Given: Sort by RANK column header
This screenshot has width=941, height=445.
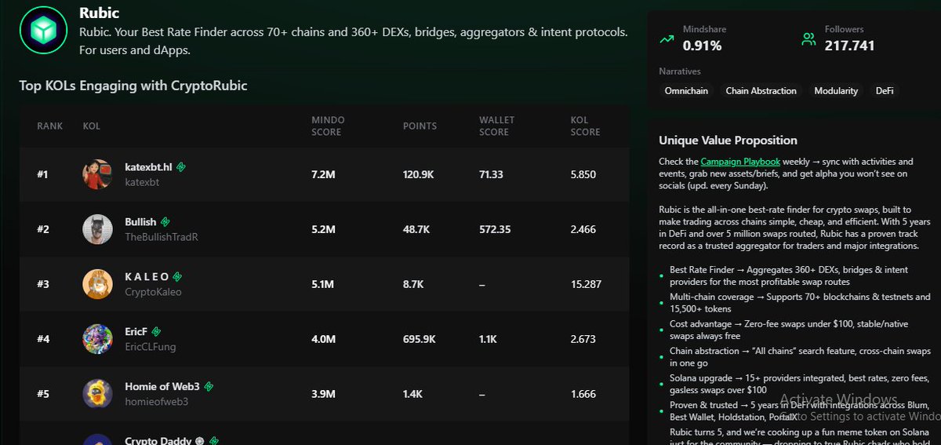Looking at the screenshot, I should point(50,126).
